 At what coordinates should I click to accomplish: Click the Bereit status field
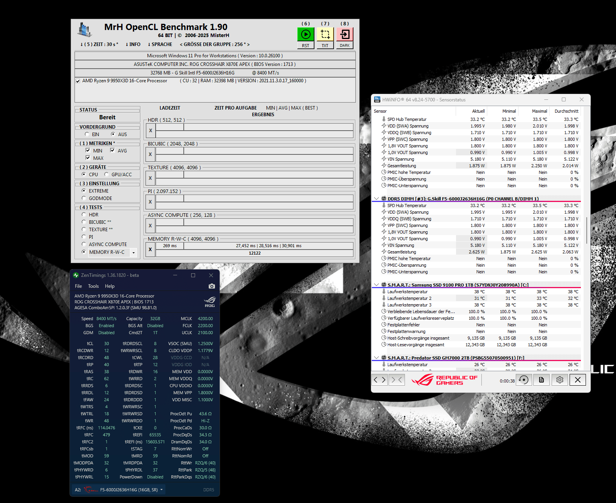(x=107, y=117)
